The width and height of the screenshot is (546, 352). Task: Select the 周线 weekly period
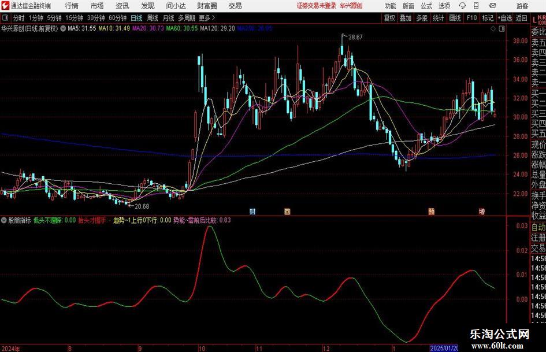[x=153, y=18]
